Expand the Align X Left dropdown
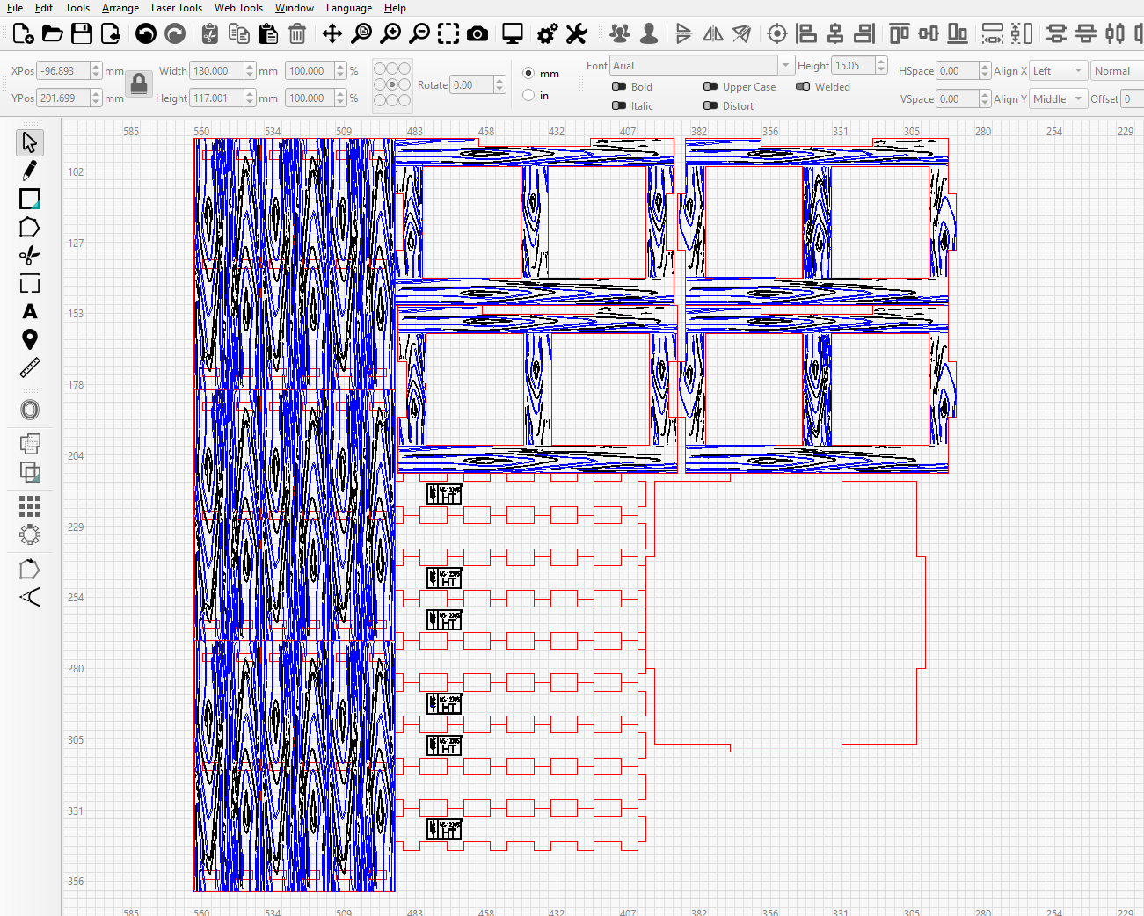This screenshot has width=1144, height=916. (1057, 71)
